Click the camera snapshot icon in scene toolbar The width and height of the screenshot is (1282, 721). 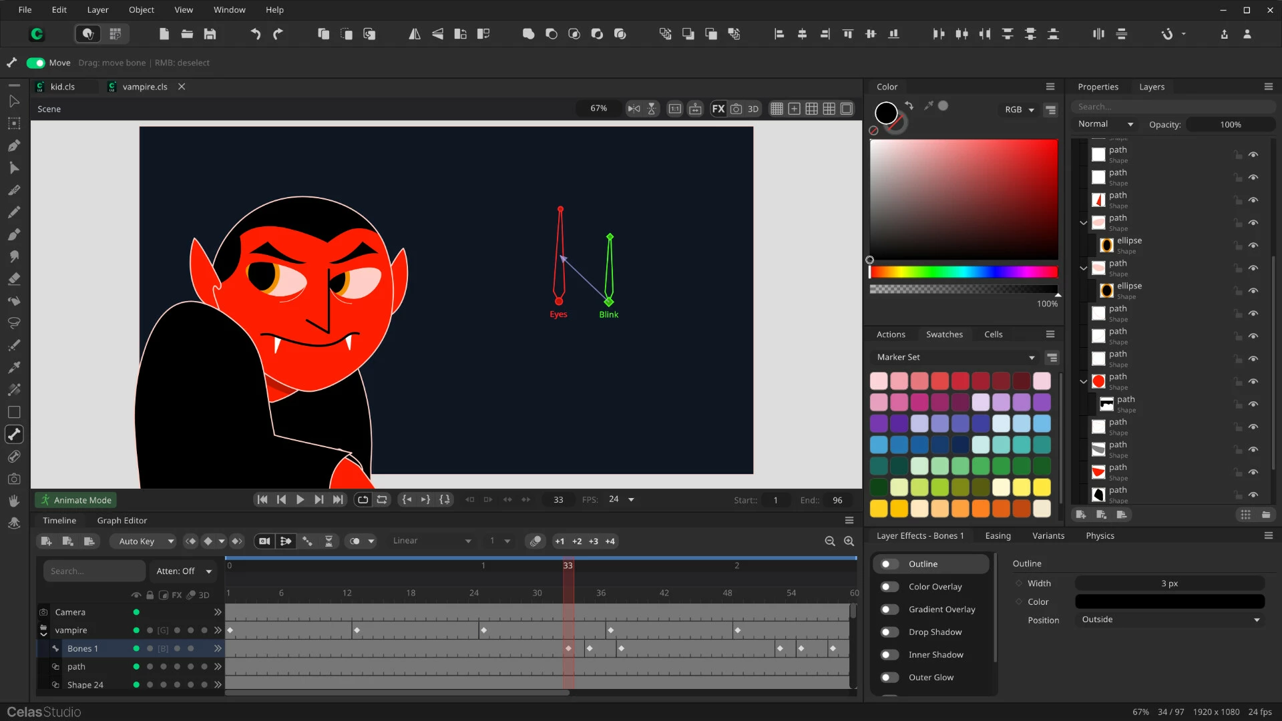[736, 109]
